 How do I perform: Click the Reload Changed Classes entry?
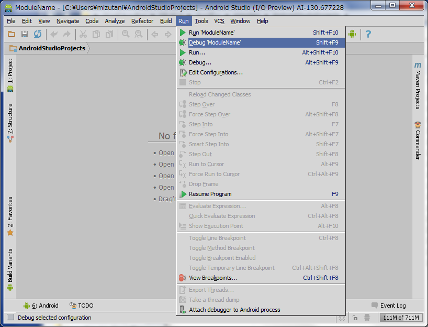[261, 95]
